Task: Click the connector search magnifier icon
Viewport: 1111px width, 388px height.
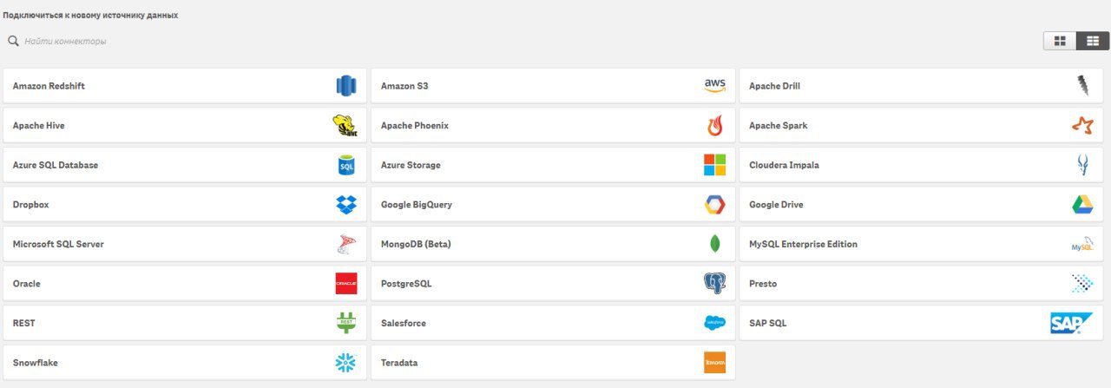Action: (x=13, y=41)
